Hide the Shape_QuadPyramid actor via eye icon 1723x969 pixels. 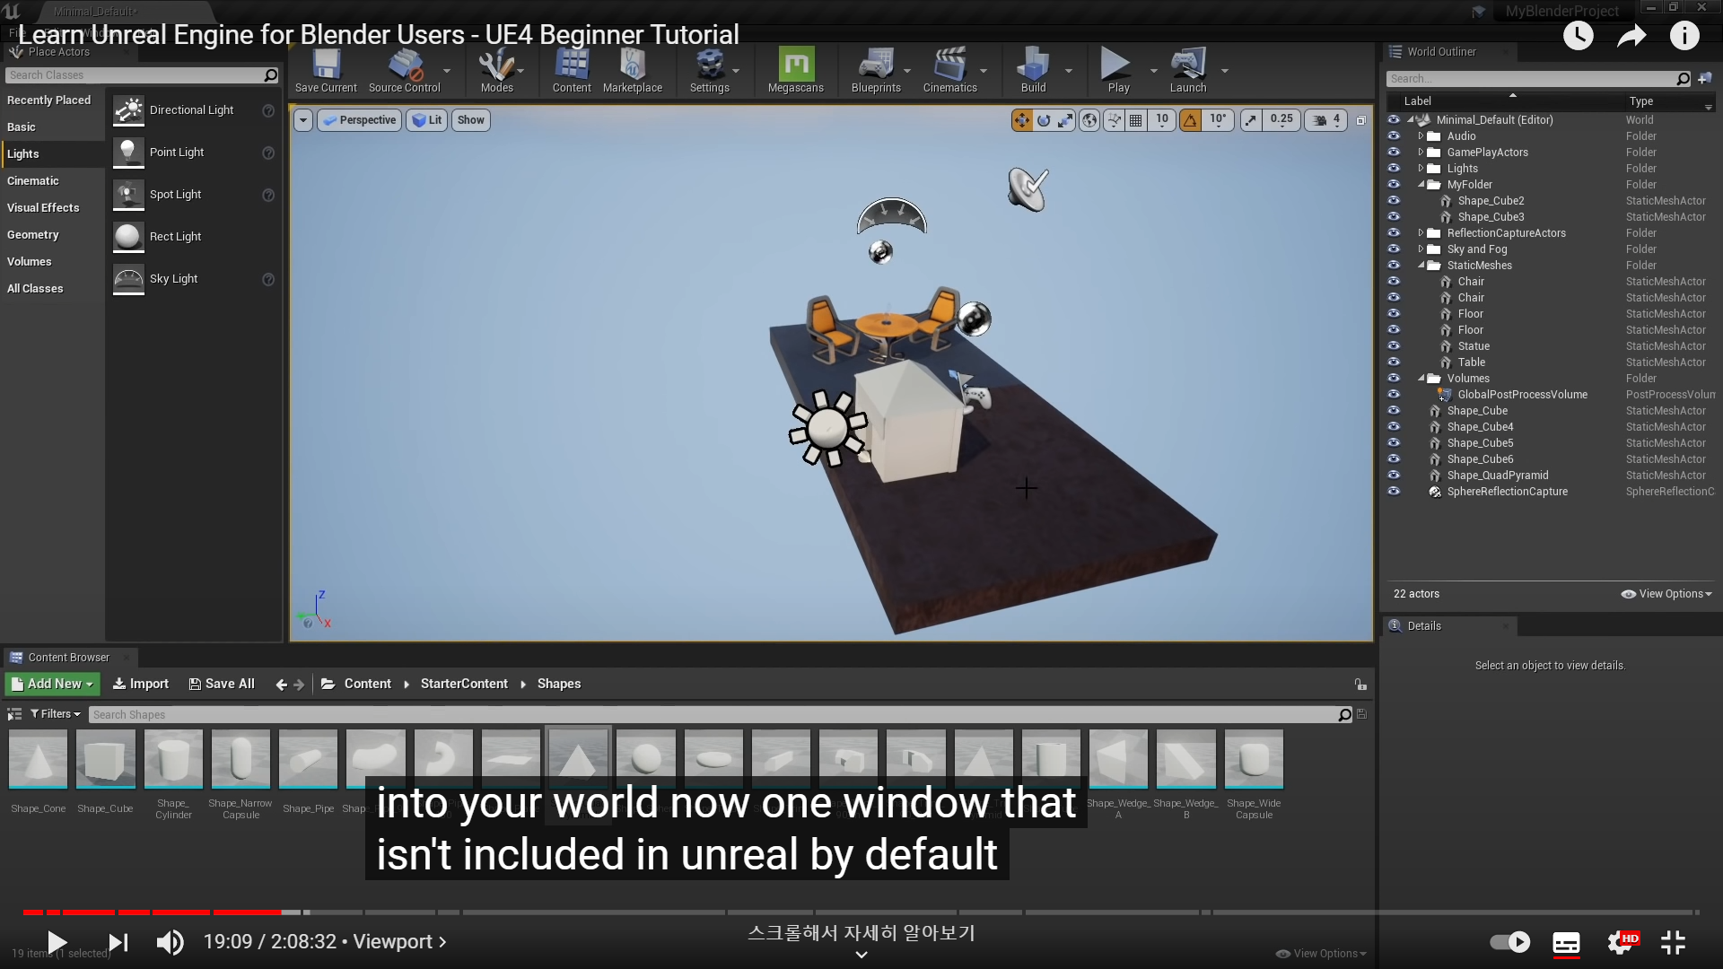tap(1394, 476)
